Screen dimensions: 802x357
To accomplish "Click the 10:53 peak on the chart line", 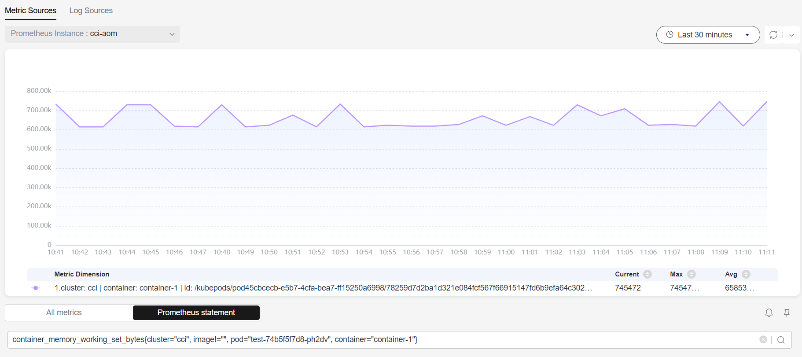I will click(340, 104).
